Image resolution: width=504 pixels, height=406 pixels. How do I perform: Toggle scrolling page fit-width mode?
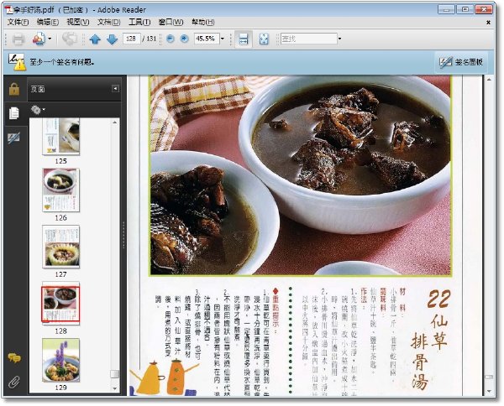point(244,39)
